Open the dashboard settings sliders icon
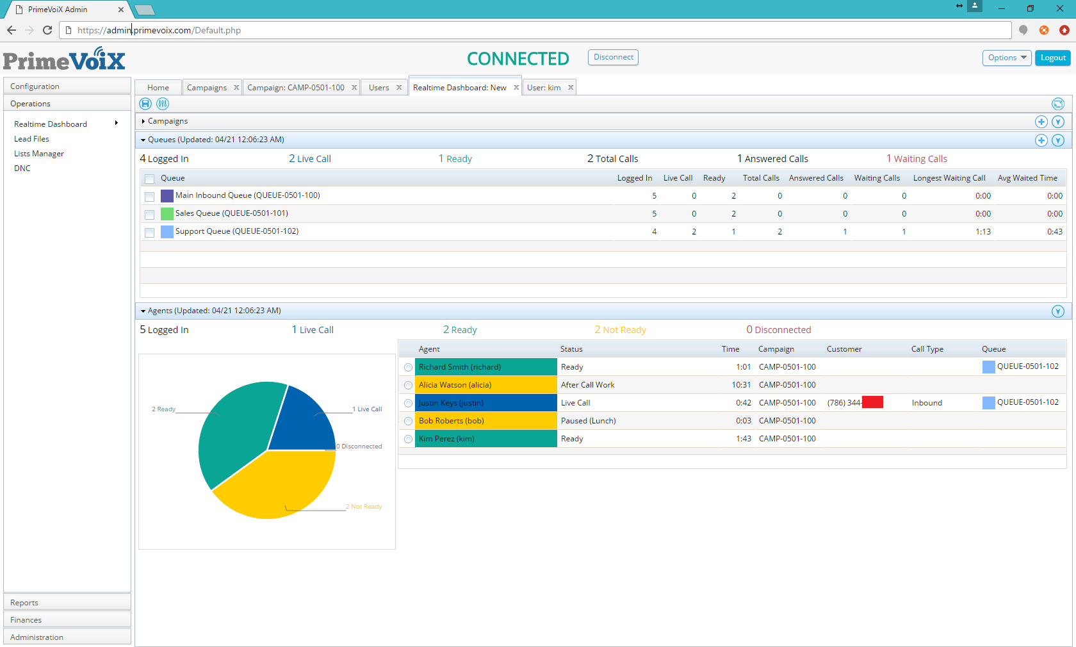The height and width of the screenshot is (647, 1076). [163, 104]
